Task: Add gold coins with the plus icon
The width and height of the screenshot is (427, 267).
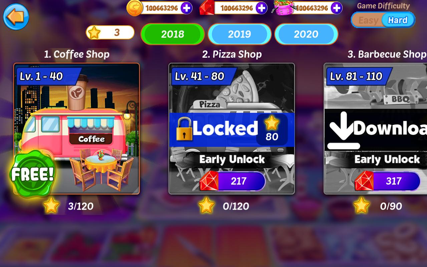Action: [x=186, y=8]
